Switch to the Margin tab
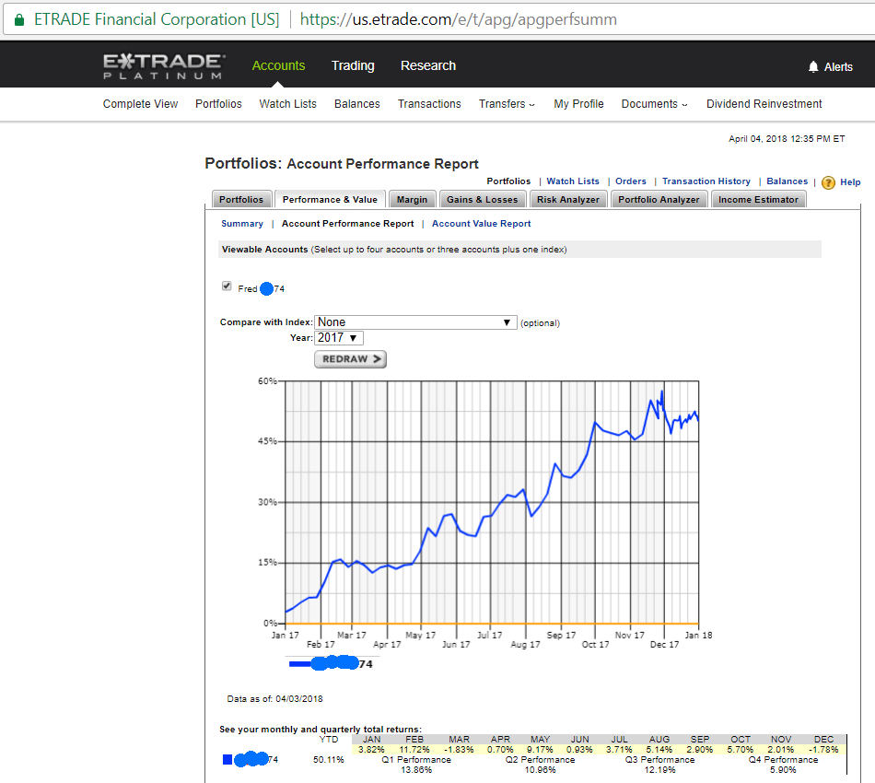 coord(412,199)
